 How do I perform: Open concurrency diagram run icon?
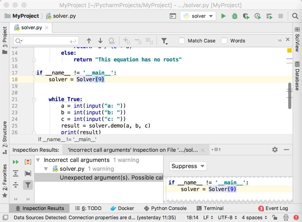(269, 16)
